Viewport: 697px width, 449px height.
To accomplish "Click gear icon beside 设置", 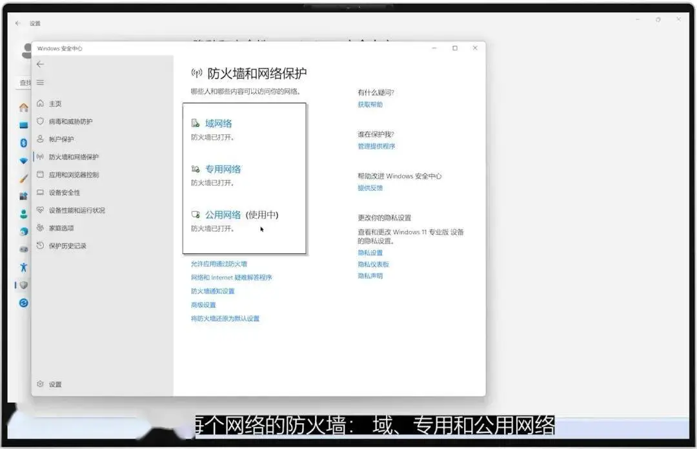I will (40, 384).
